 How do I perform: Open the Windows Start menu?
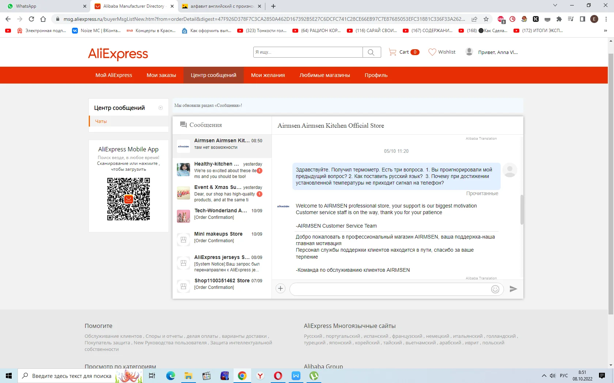coord(9,376)
